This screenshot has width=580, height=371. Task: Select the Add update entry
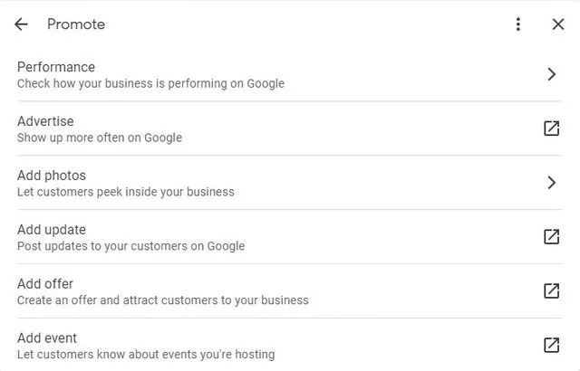[290, 237]
